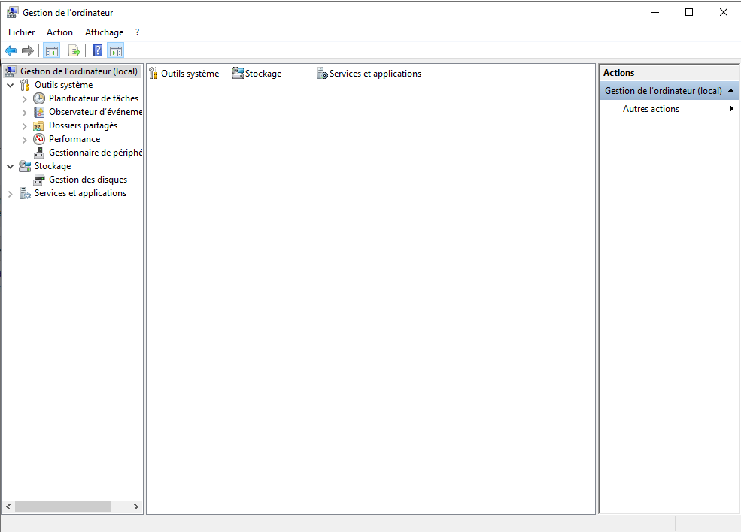Click the tree pane scroll right arrow
Screen dimensions: 741x532
tap(136, 506)
